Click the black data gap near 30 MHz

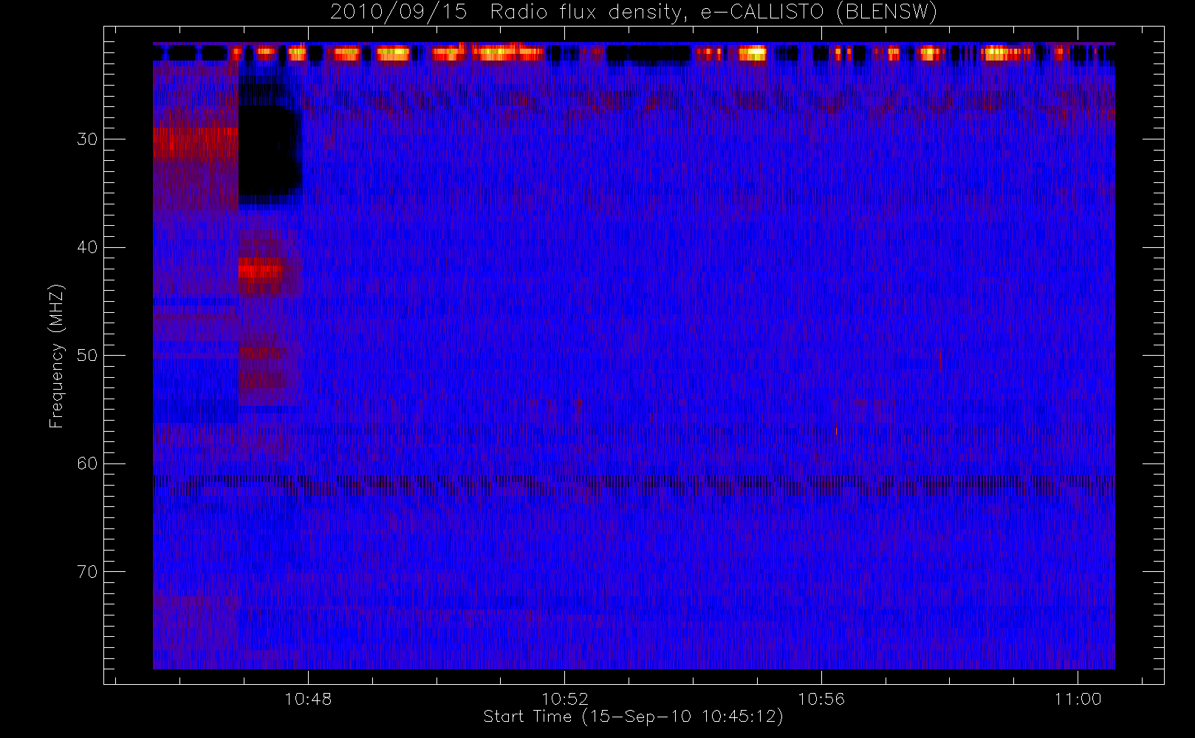(x=270, y=151)
